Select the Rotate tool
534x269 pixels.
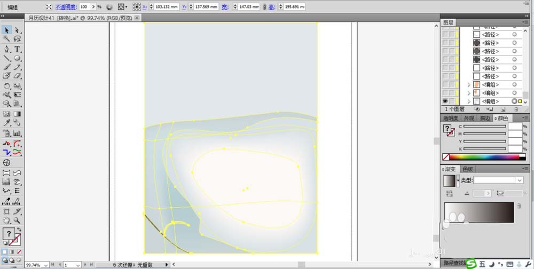pos(7,86)
